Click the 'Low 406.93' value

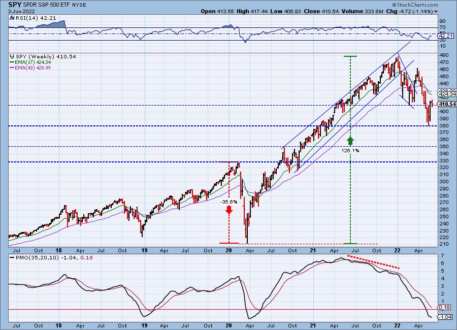[x=286, y=11]
